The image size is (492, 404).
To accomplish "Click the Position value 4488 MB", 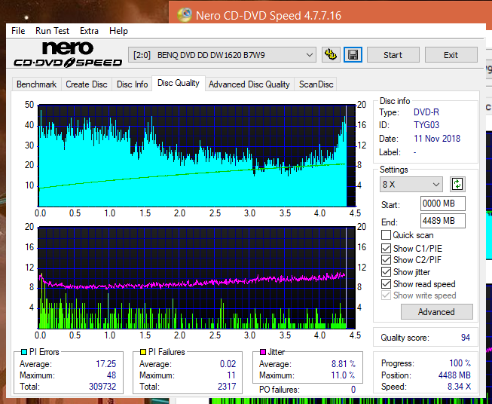I will pyautogui.click(x=454, y=375).
